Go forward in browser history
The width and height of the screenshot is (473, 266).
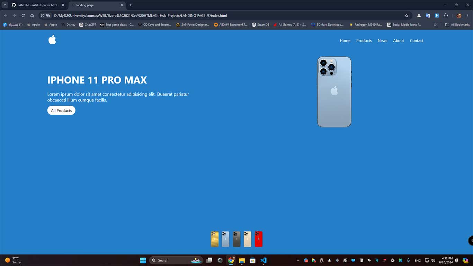(x=14, y=16)
